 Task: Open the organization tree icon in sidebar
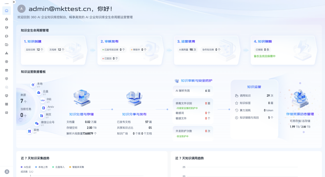[7, 53]
